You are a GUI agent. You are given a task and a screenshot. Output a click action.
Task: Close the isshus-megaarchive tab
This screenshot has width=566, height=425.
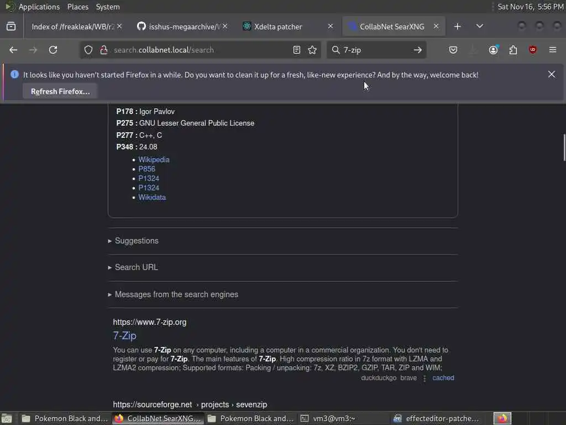pyautogui.click(x=225, y=27)
